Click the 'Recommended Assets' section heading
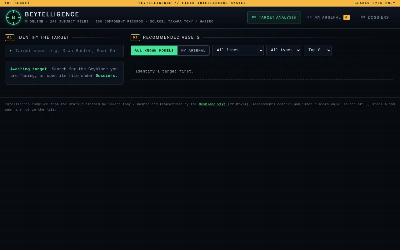The image size is (400, 250). pos(172,37)
